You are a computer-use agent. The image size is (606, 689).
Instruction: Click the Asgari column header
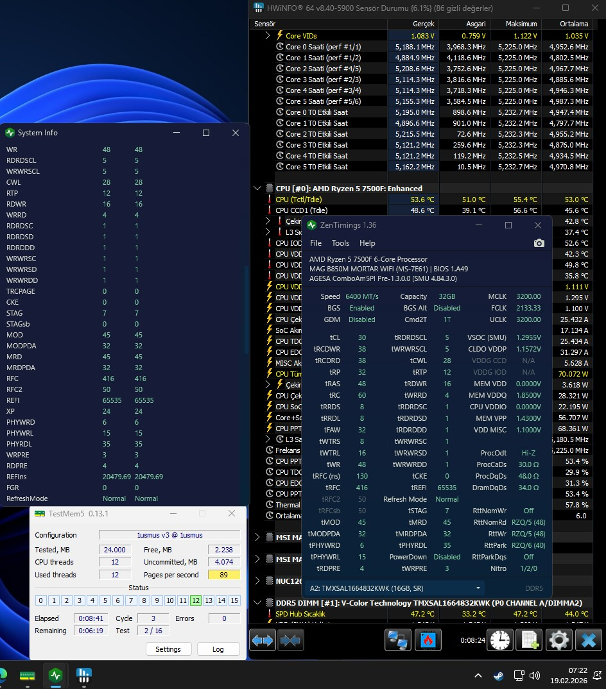pyautogui.click(x=464, y=24)
